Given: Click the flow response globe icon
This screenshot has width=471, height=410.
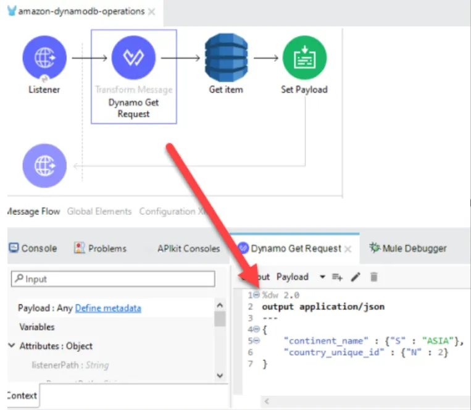Looking at the screenshot, I should pyautogui.click(x=44, y=165).
